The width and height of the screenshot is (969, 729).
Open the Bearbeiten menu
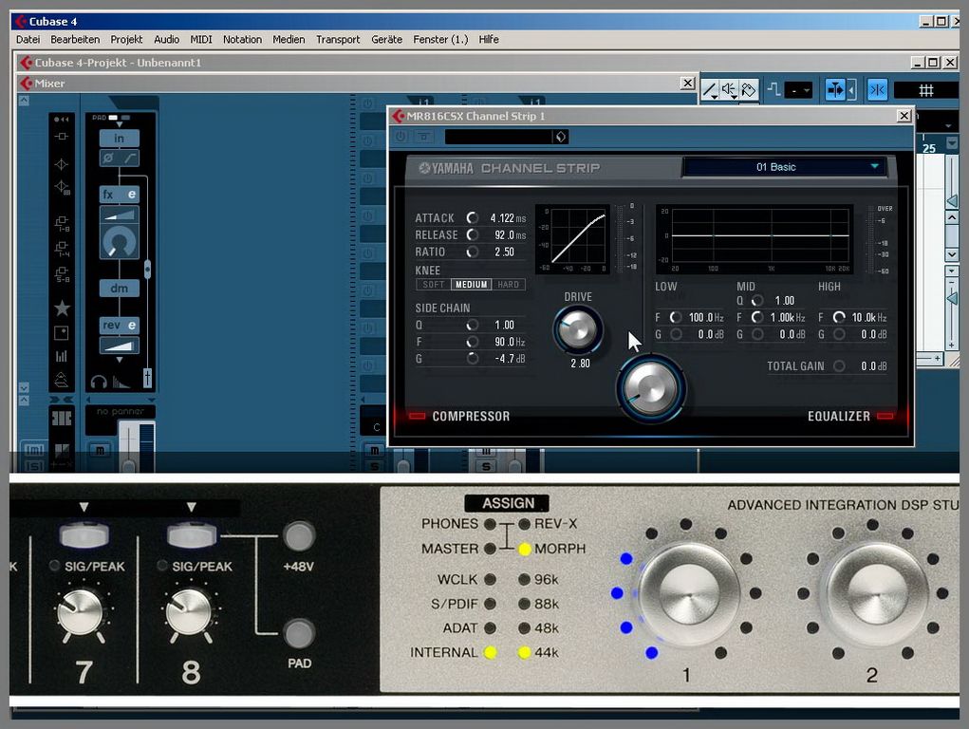[x=75, y=39]
